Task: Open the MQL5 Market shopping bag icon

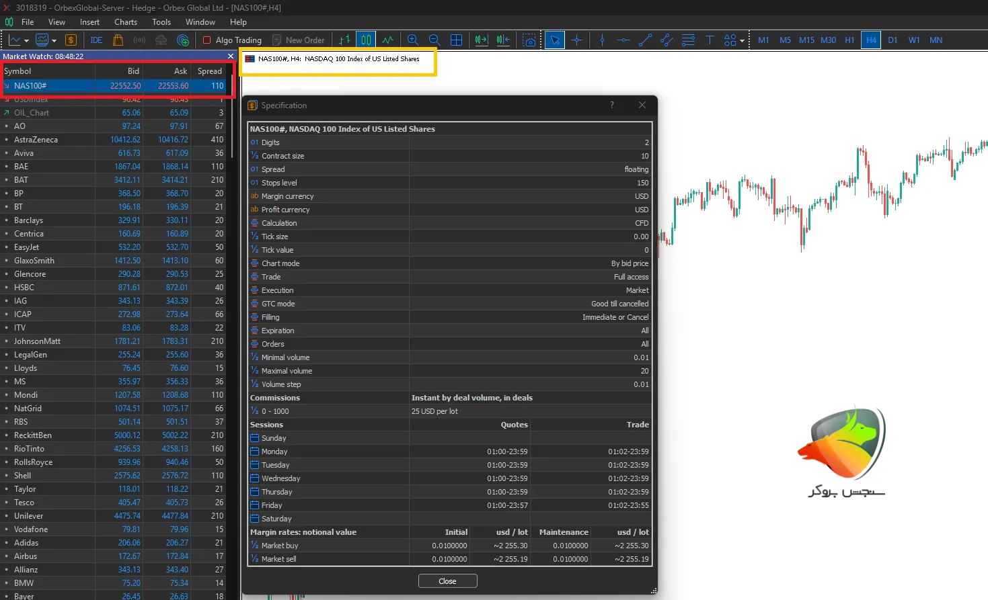Action: tap(118, 40)
